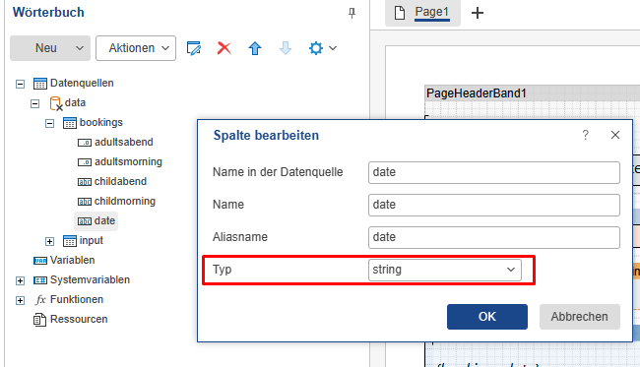
Task: Click the childmorning string column icon
Action: 85,202
